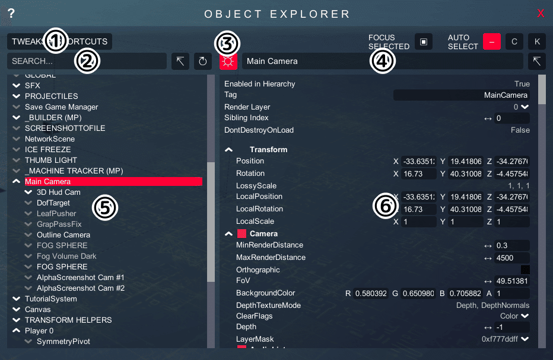Click the LocalScale Z value field

[511, 222]
